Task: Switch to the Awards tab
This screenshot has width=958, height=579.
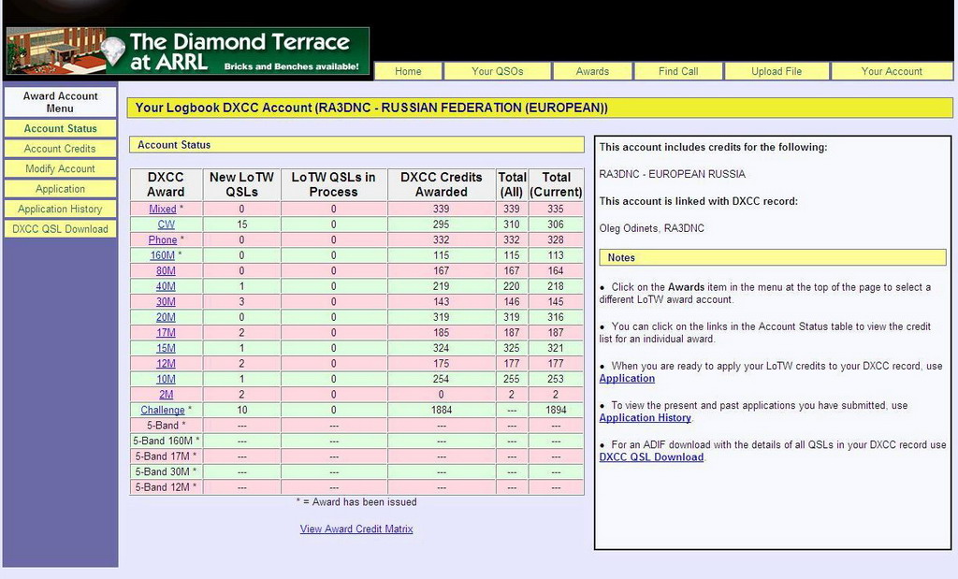Action: (592, 71)
